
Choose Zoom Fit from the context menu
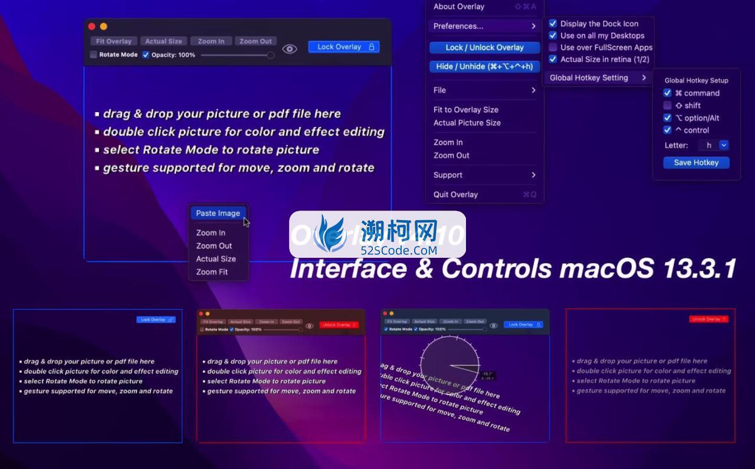(x=212, y=271)
